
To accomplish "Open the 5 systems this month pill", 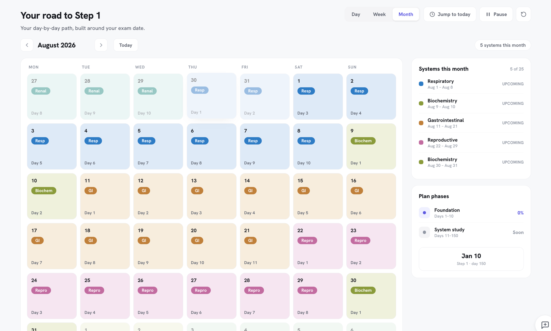I will click(503, 45).
